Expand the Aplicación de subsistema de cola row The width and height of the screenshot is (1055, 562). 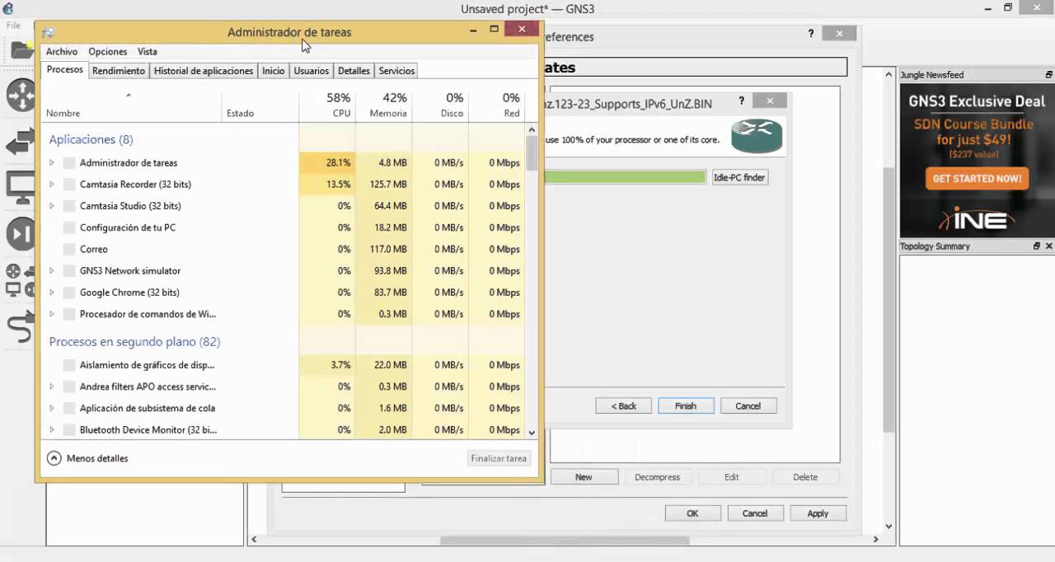pyautogui.click(x=51, y=408)
